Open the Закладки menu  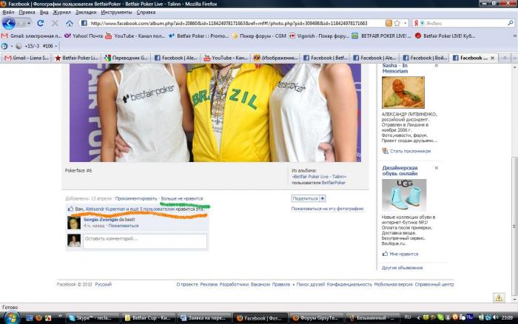(86, 13)
